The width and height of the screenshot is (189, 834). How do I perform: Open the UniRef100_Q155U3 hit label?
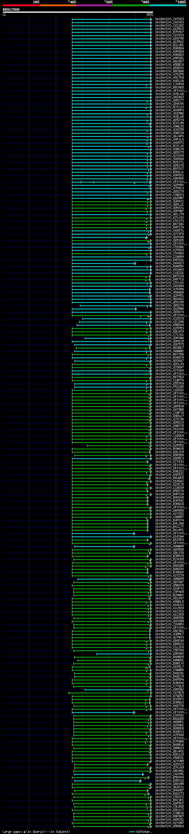(170, 29)
